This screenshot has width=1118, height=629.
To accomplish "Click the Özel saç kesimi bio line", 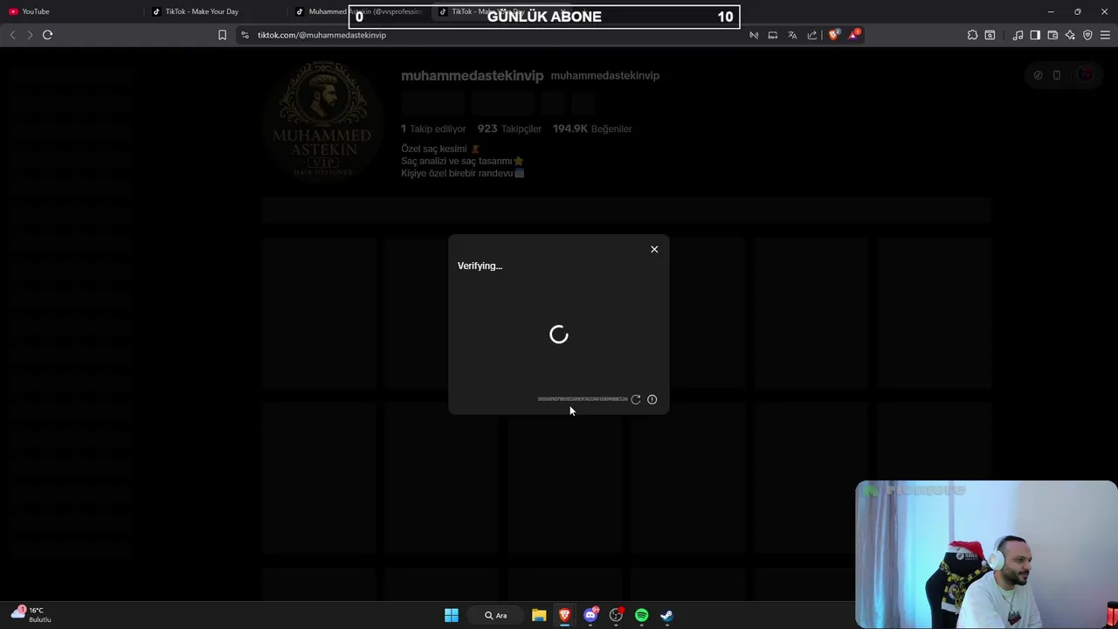I will click(x=440, y=149).
